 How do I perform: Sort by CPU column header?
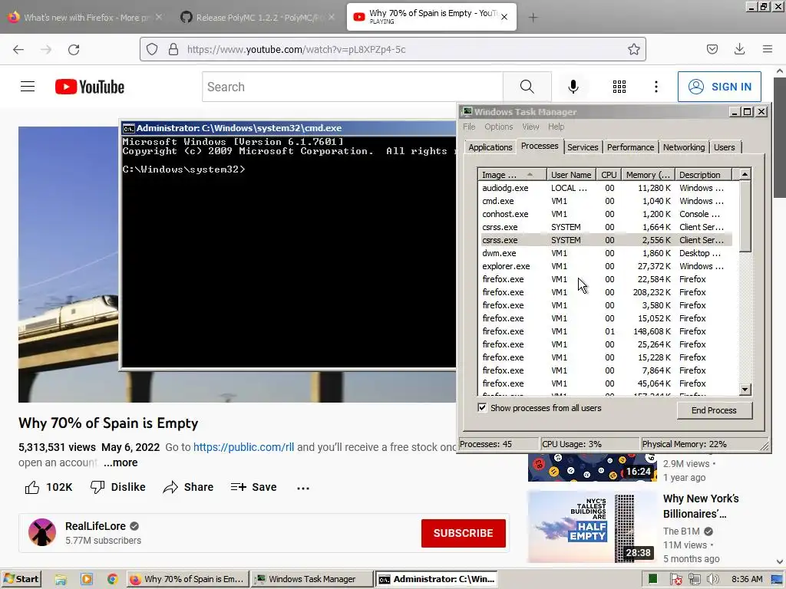pos(609,174)
